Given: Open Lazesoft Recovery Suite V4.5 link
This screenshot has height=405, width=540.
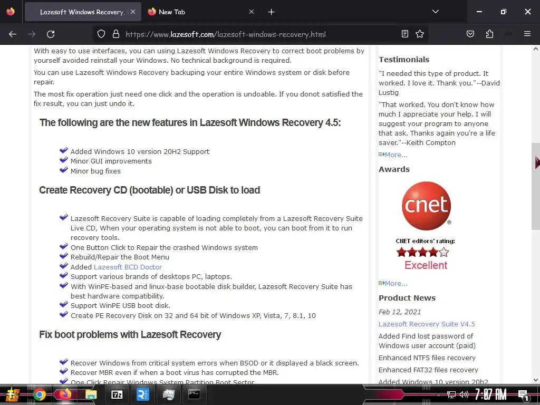Looking at the screenshot, I should click(x=426, y=324).
